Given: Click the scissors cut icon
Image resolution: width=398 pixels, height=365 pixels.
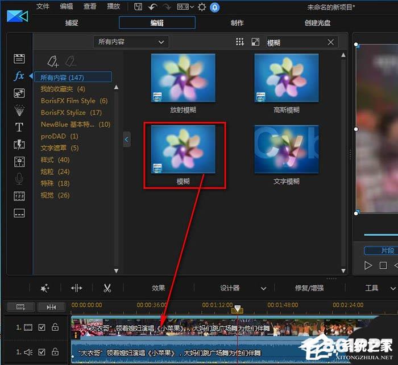Looking at the screenshot, I should pyautogui.click(x=107, y=288).
